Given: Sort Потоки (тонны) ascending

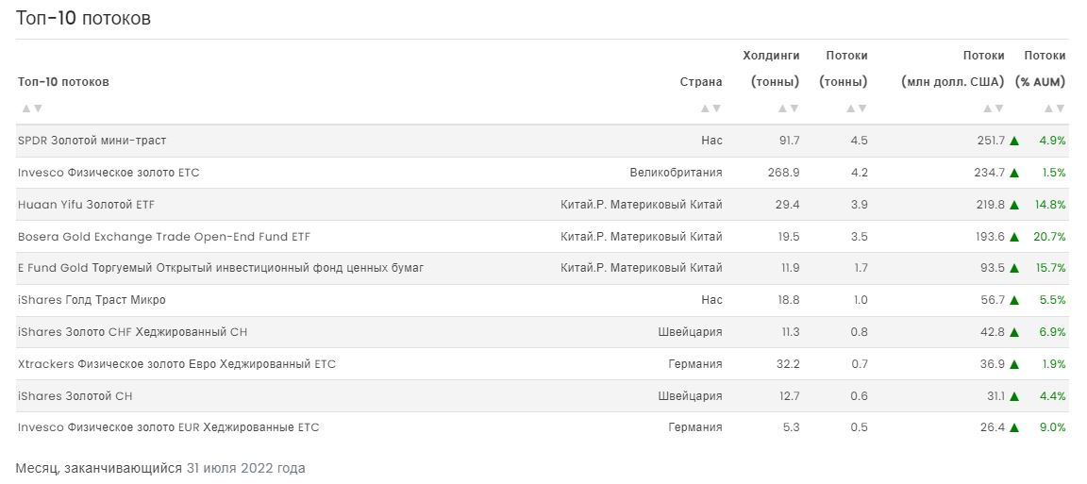Looking at the screenshot, I should coord(850,108).
